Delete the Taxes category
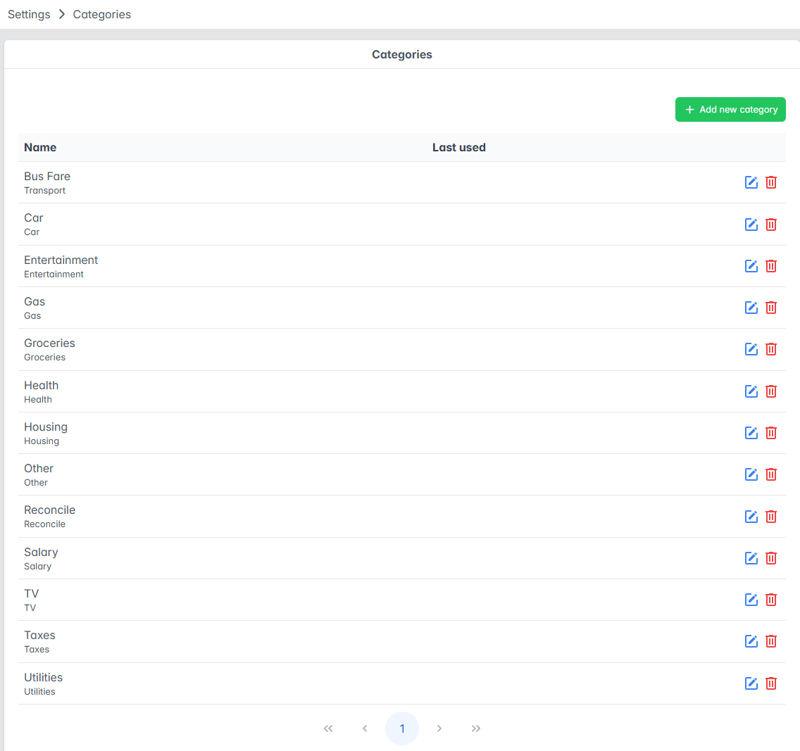800x751 pixels. [x=771, y=641]
